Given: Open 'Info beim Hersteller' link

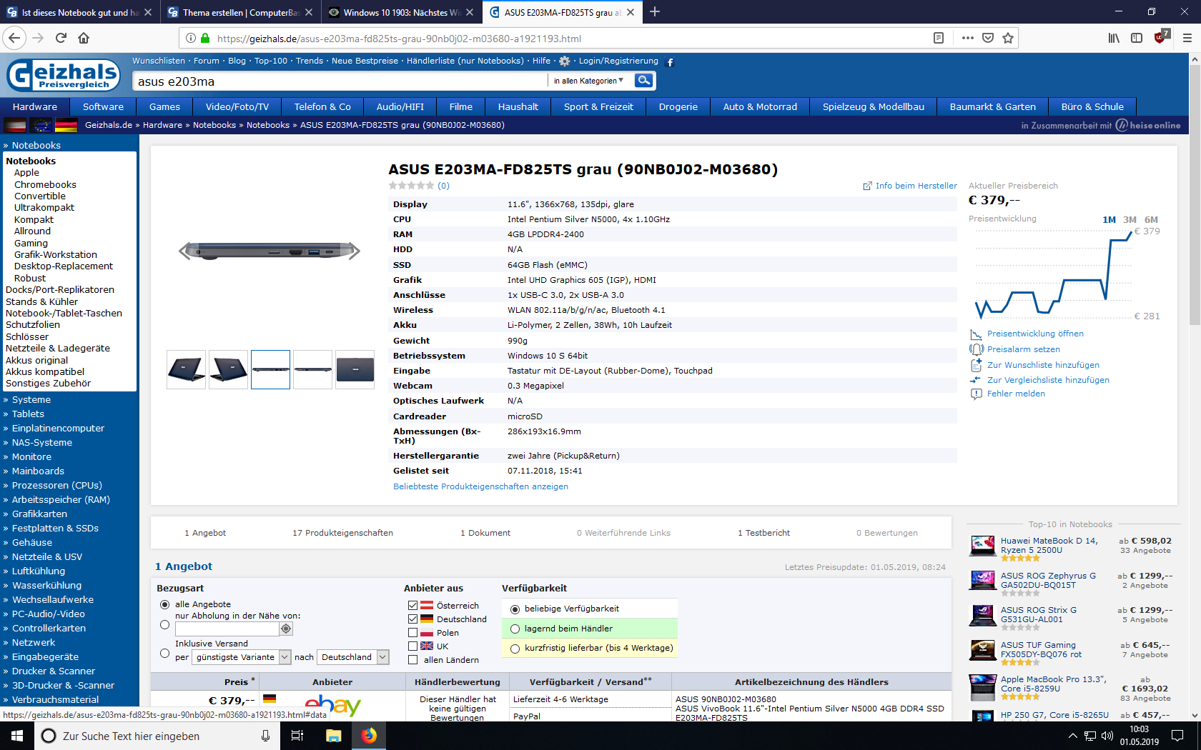Looking at the screenshot, I should click(910, 186).
